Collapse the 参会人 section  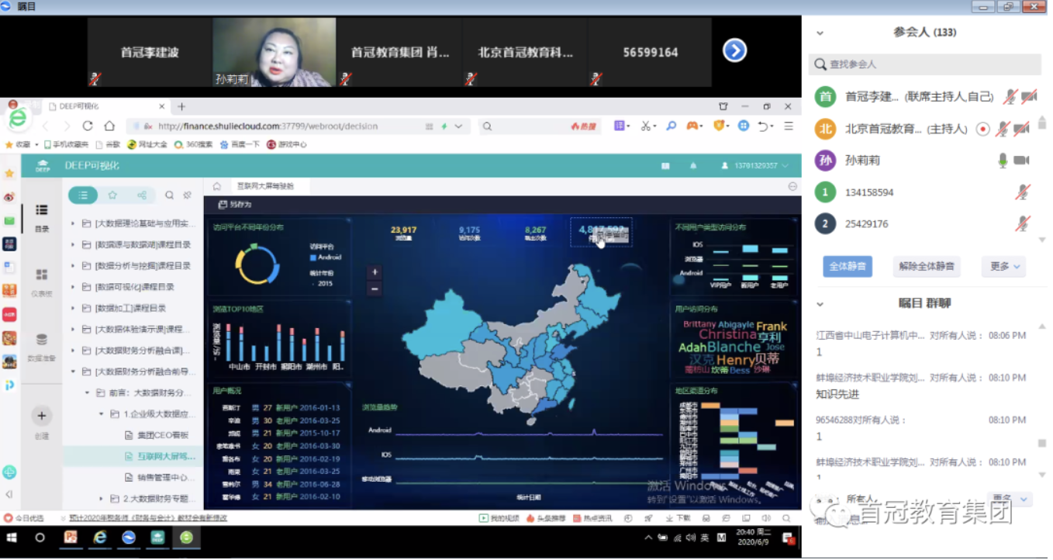tap(820, 33)
